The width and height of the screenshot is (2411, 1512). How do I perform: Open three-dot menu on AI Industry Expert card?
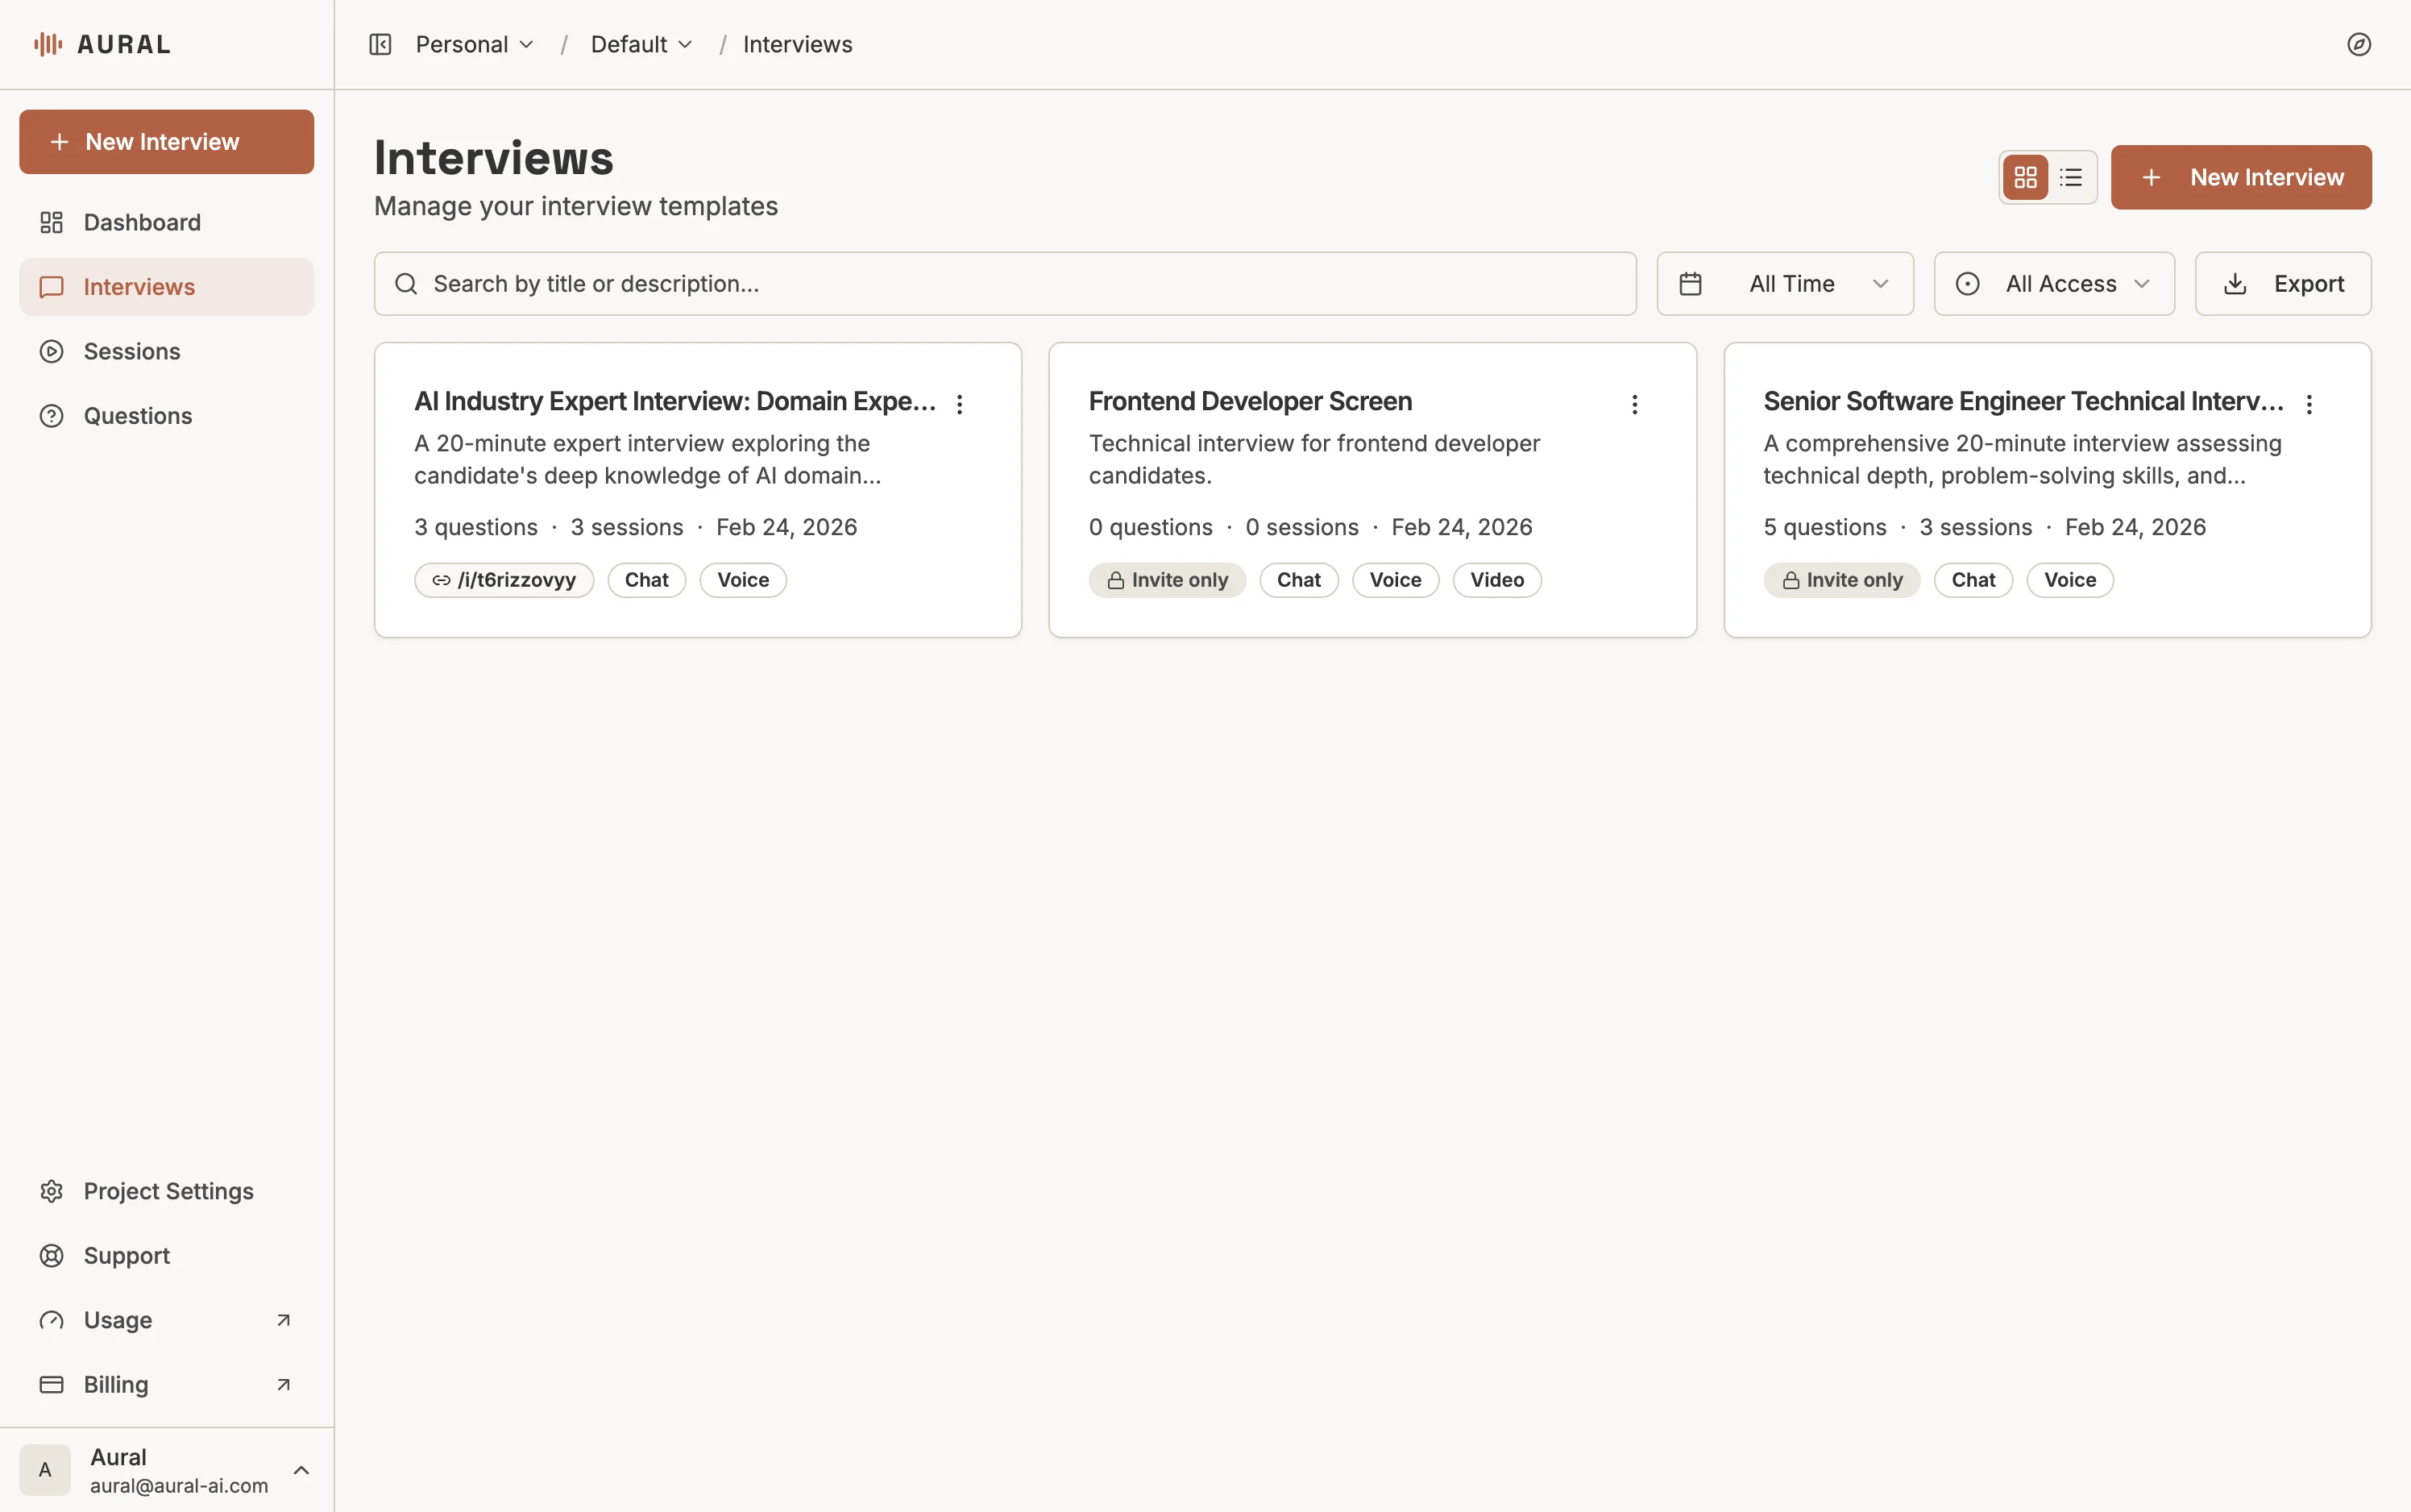[960, 404]
